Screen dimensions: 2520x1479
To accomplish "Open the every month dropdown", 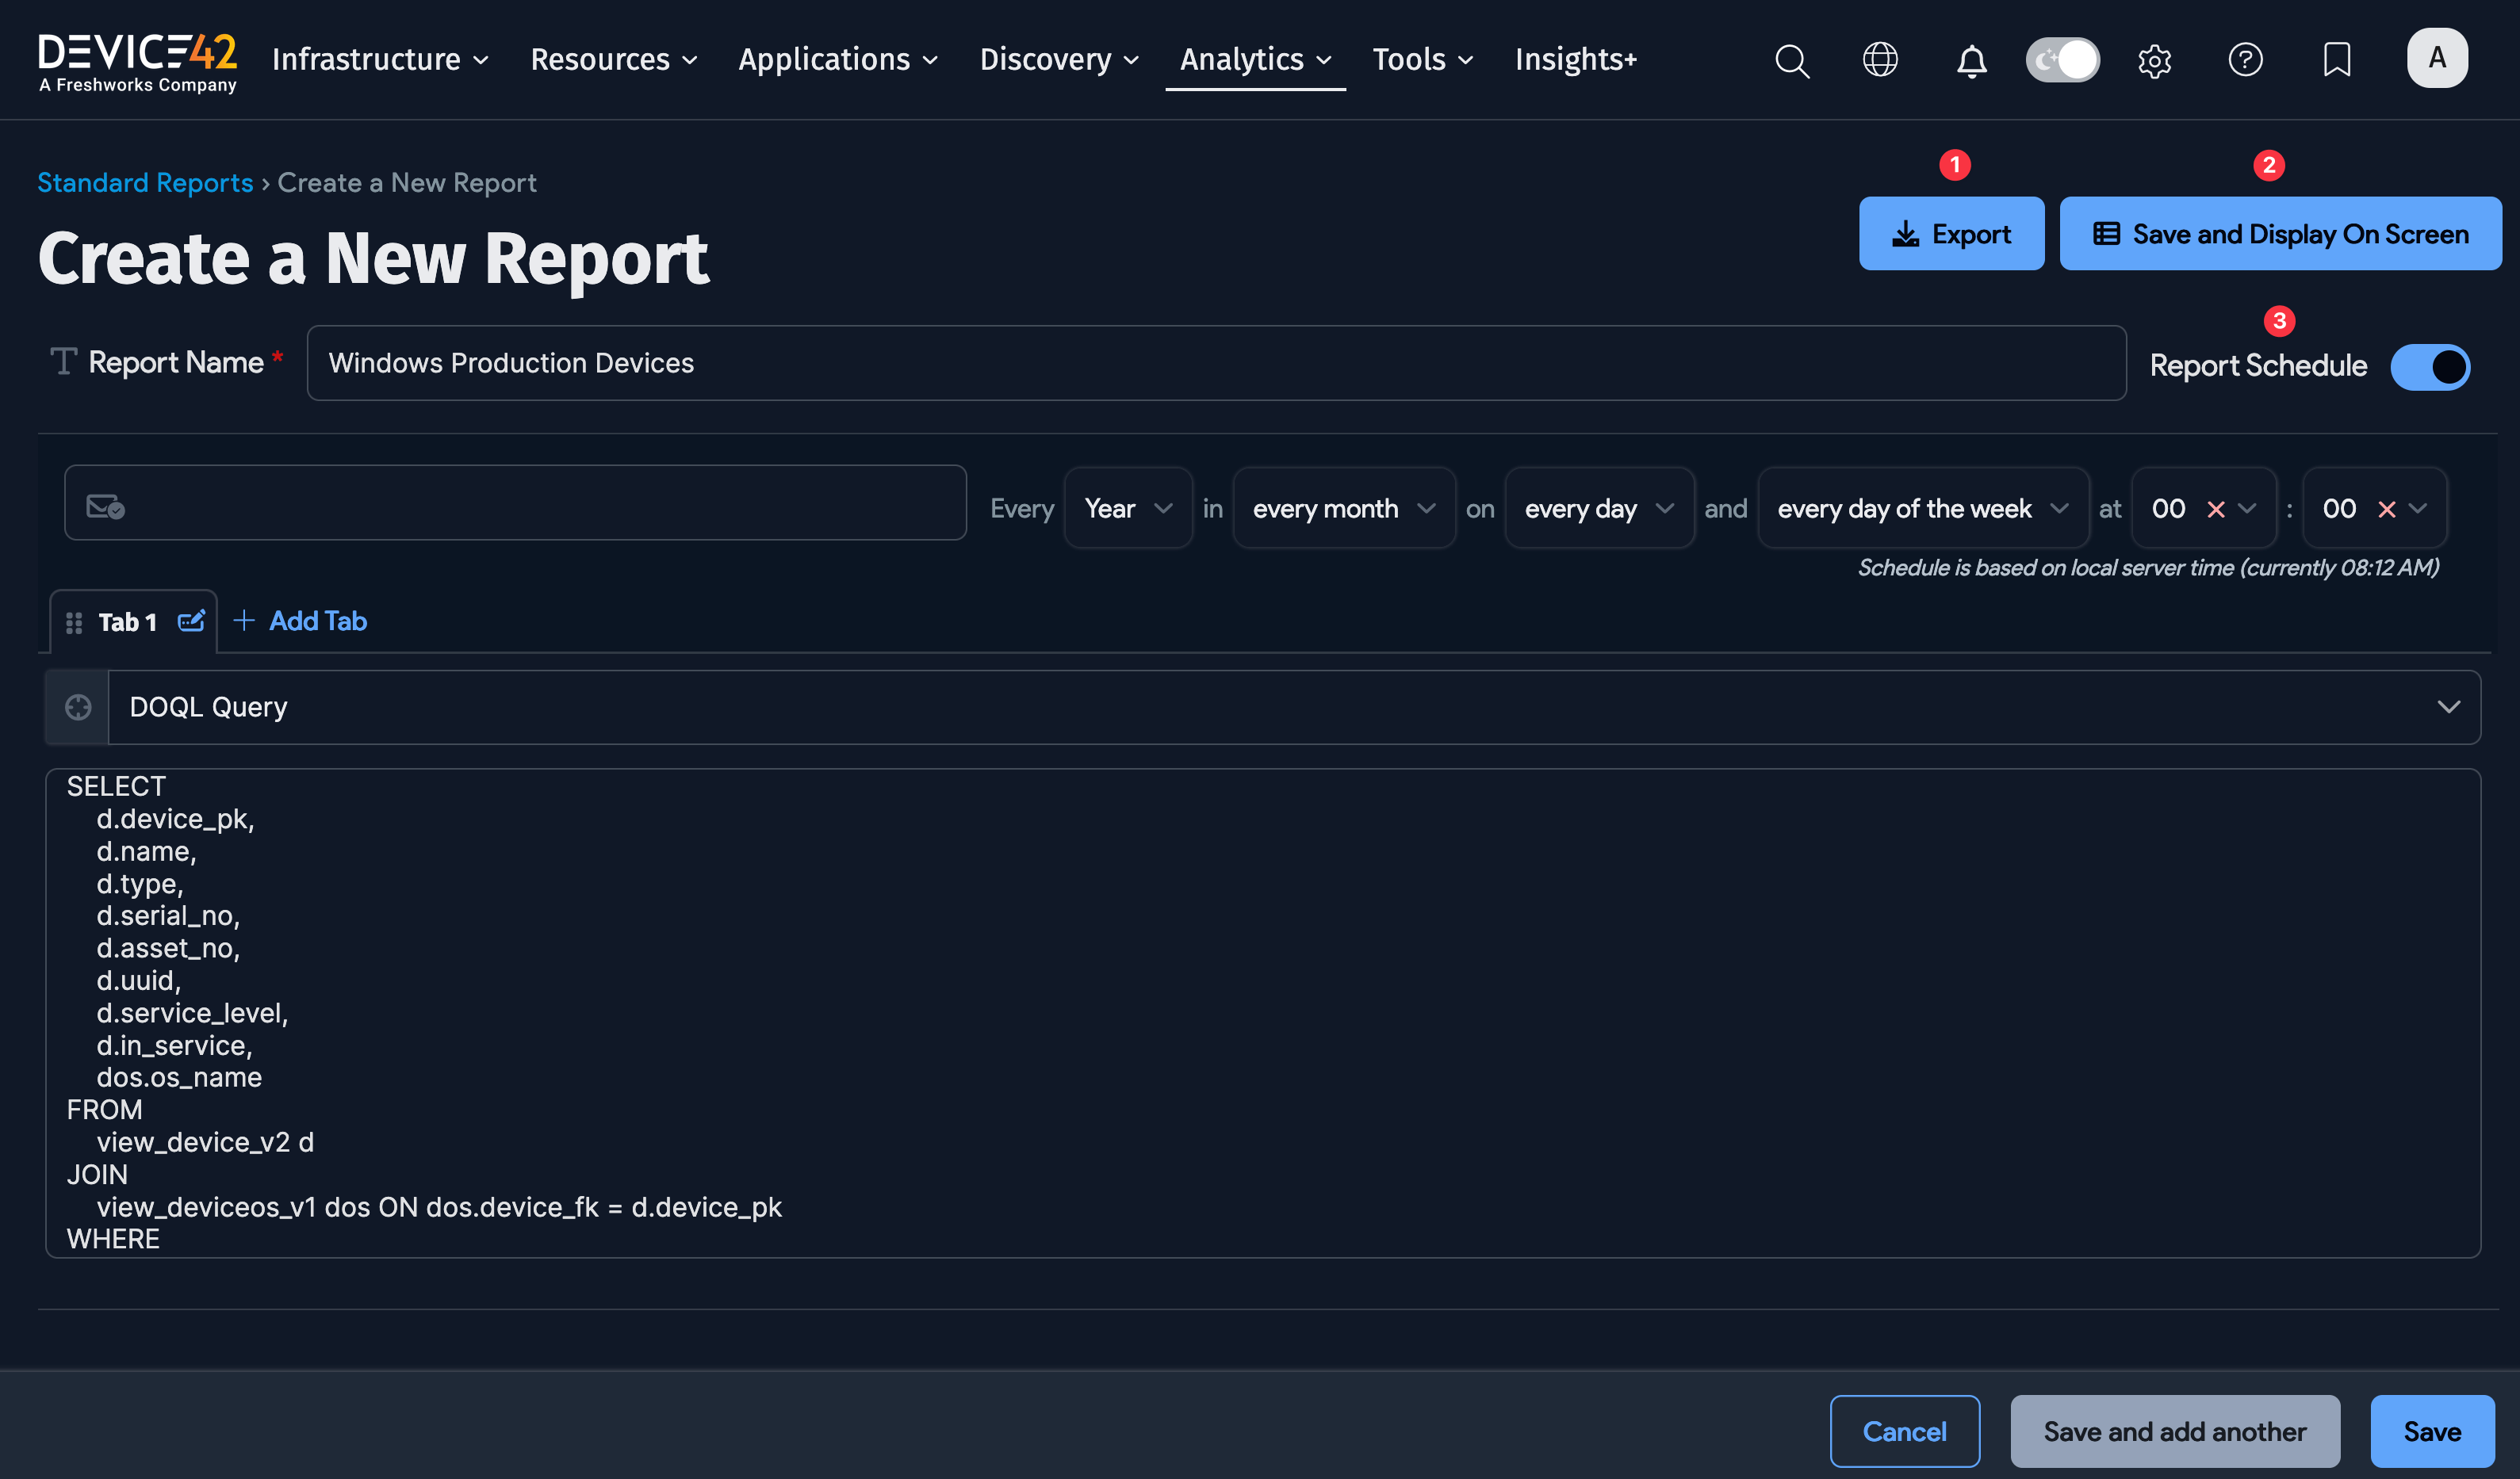I will tap(1343, 507).
